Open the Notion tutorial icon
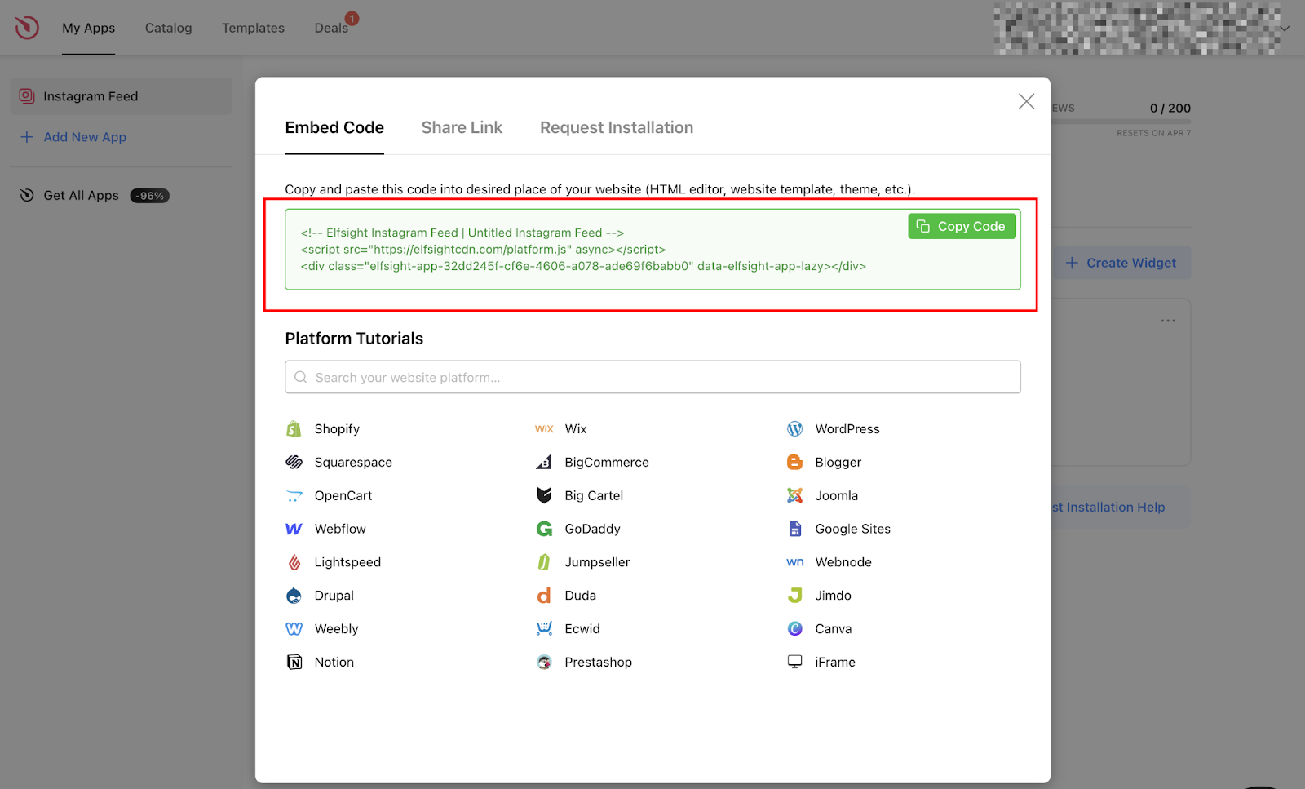 tap(294, 663)
